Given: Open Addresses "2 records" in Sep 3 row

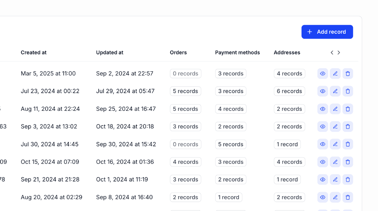Looking at the screenshot, I should pyautogui.click(x=289, y=126).
